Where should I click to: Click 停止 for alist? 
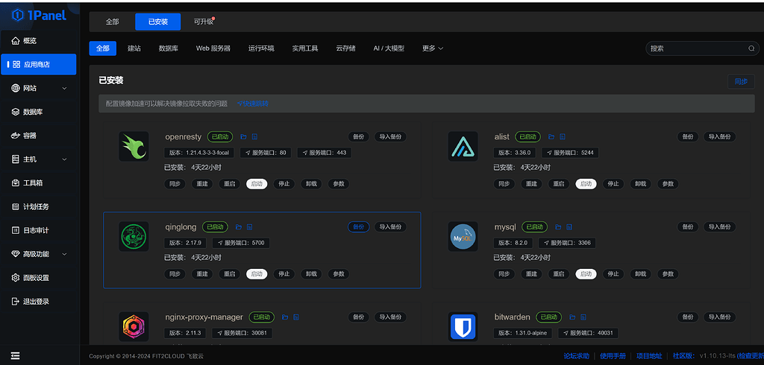tap(613, 184)
